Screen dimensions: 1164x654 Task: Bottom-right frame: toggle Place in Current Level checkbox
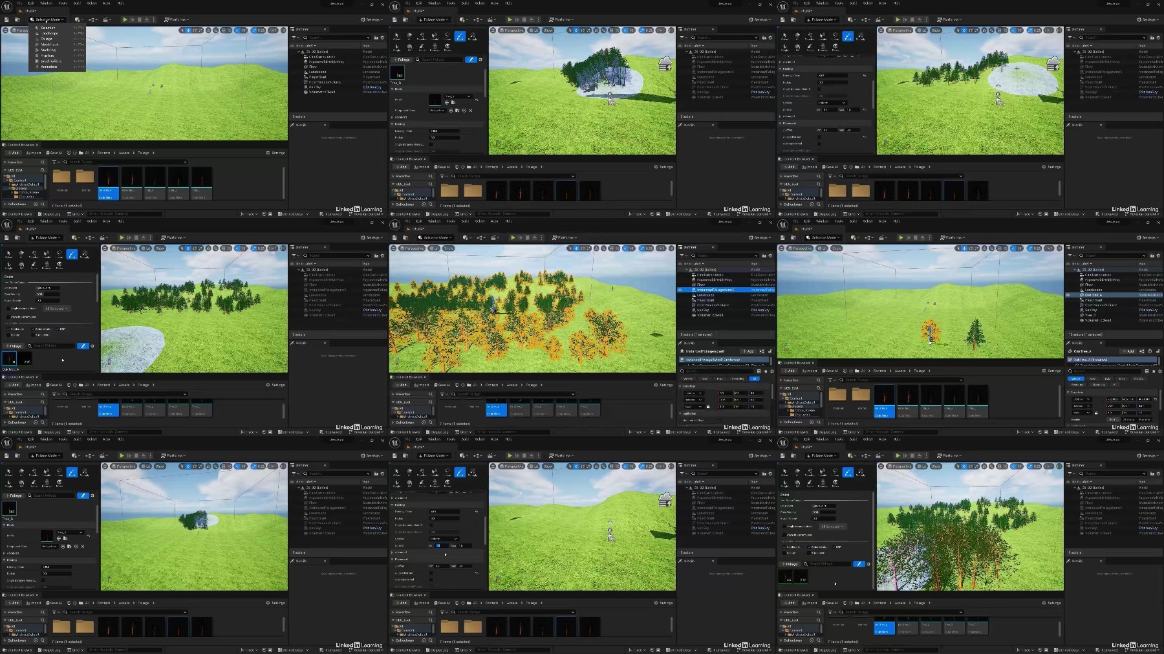point(784,535)
